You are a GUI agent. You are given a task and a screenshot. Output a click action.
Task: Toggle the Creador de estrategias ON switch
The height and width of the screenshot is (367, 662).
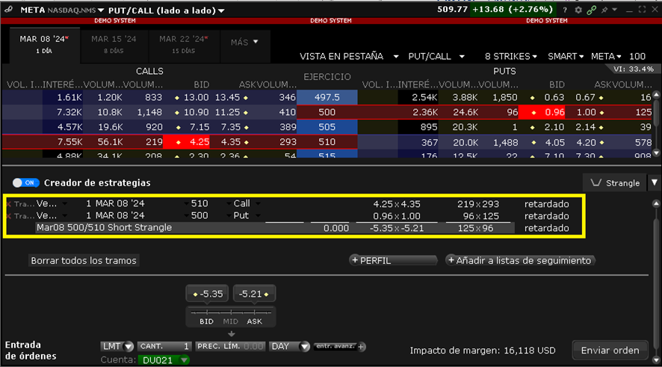[x=26, y=182]
